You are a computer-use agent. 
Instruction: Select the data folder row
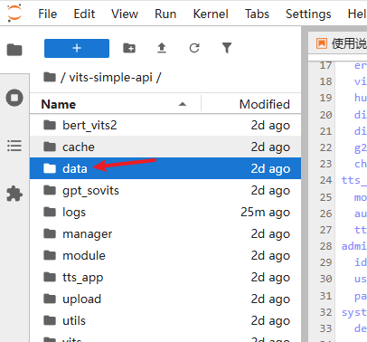[x=165, y=168]
